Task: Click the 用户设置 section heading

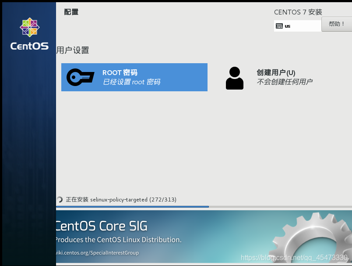Action: [73, 50]
